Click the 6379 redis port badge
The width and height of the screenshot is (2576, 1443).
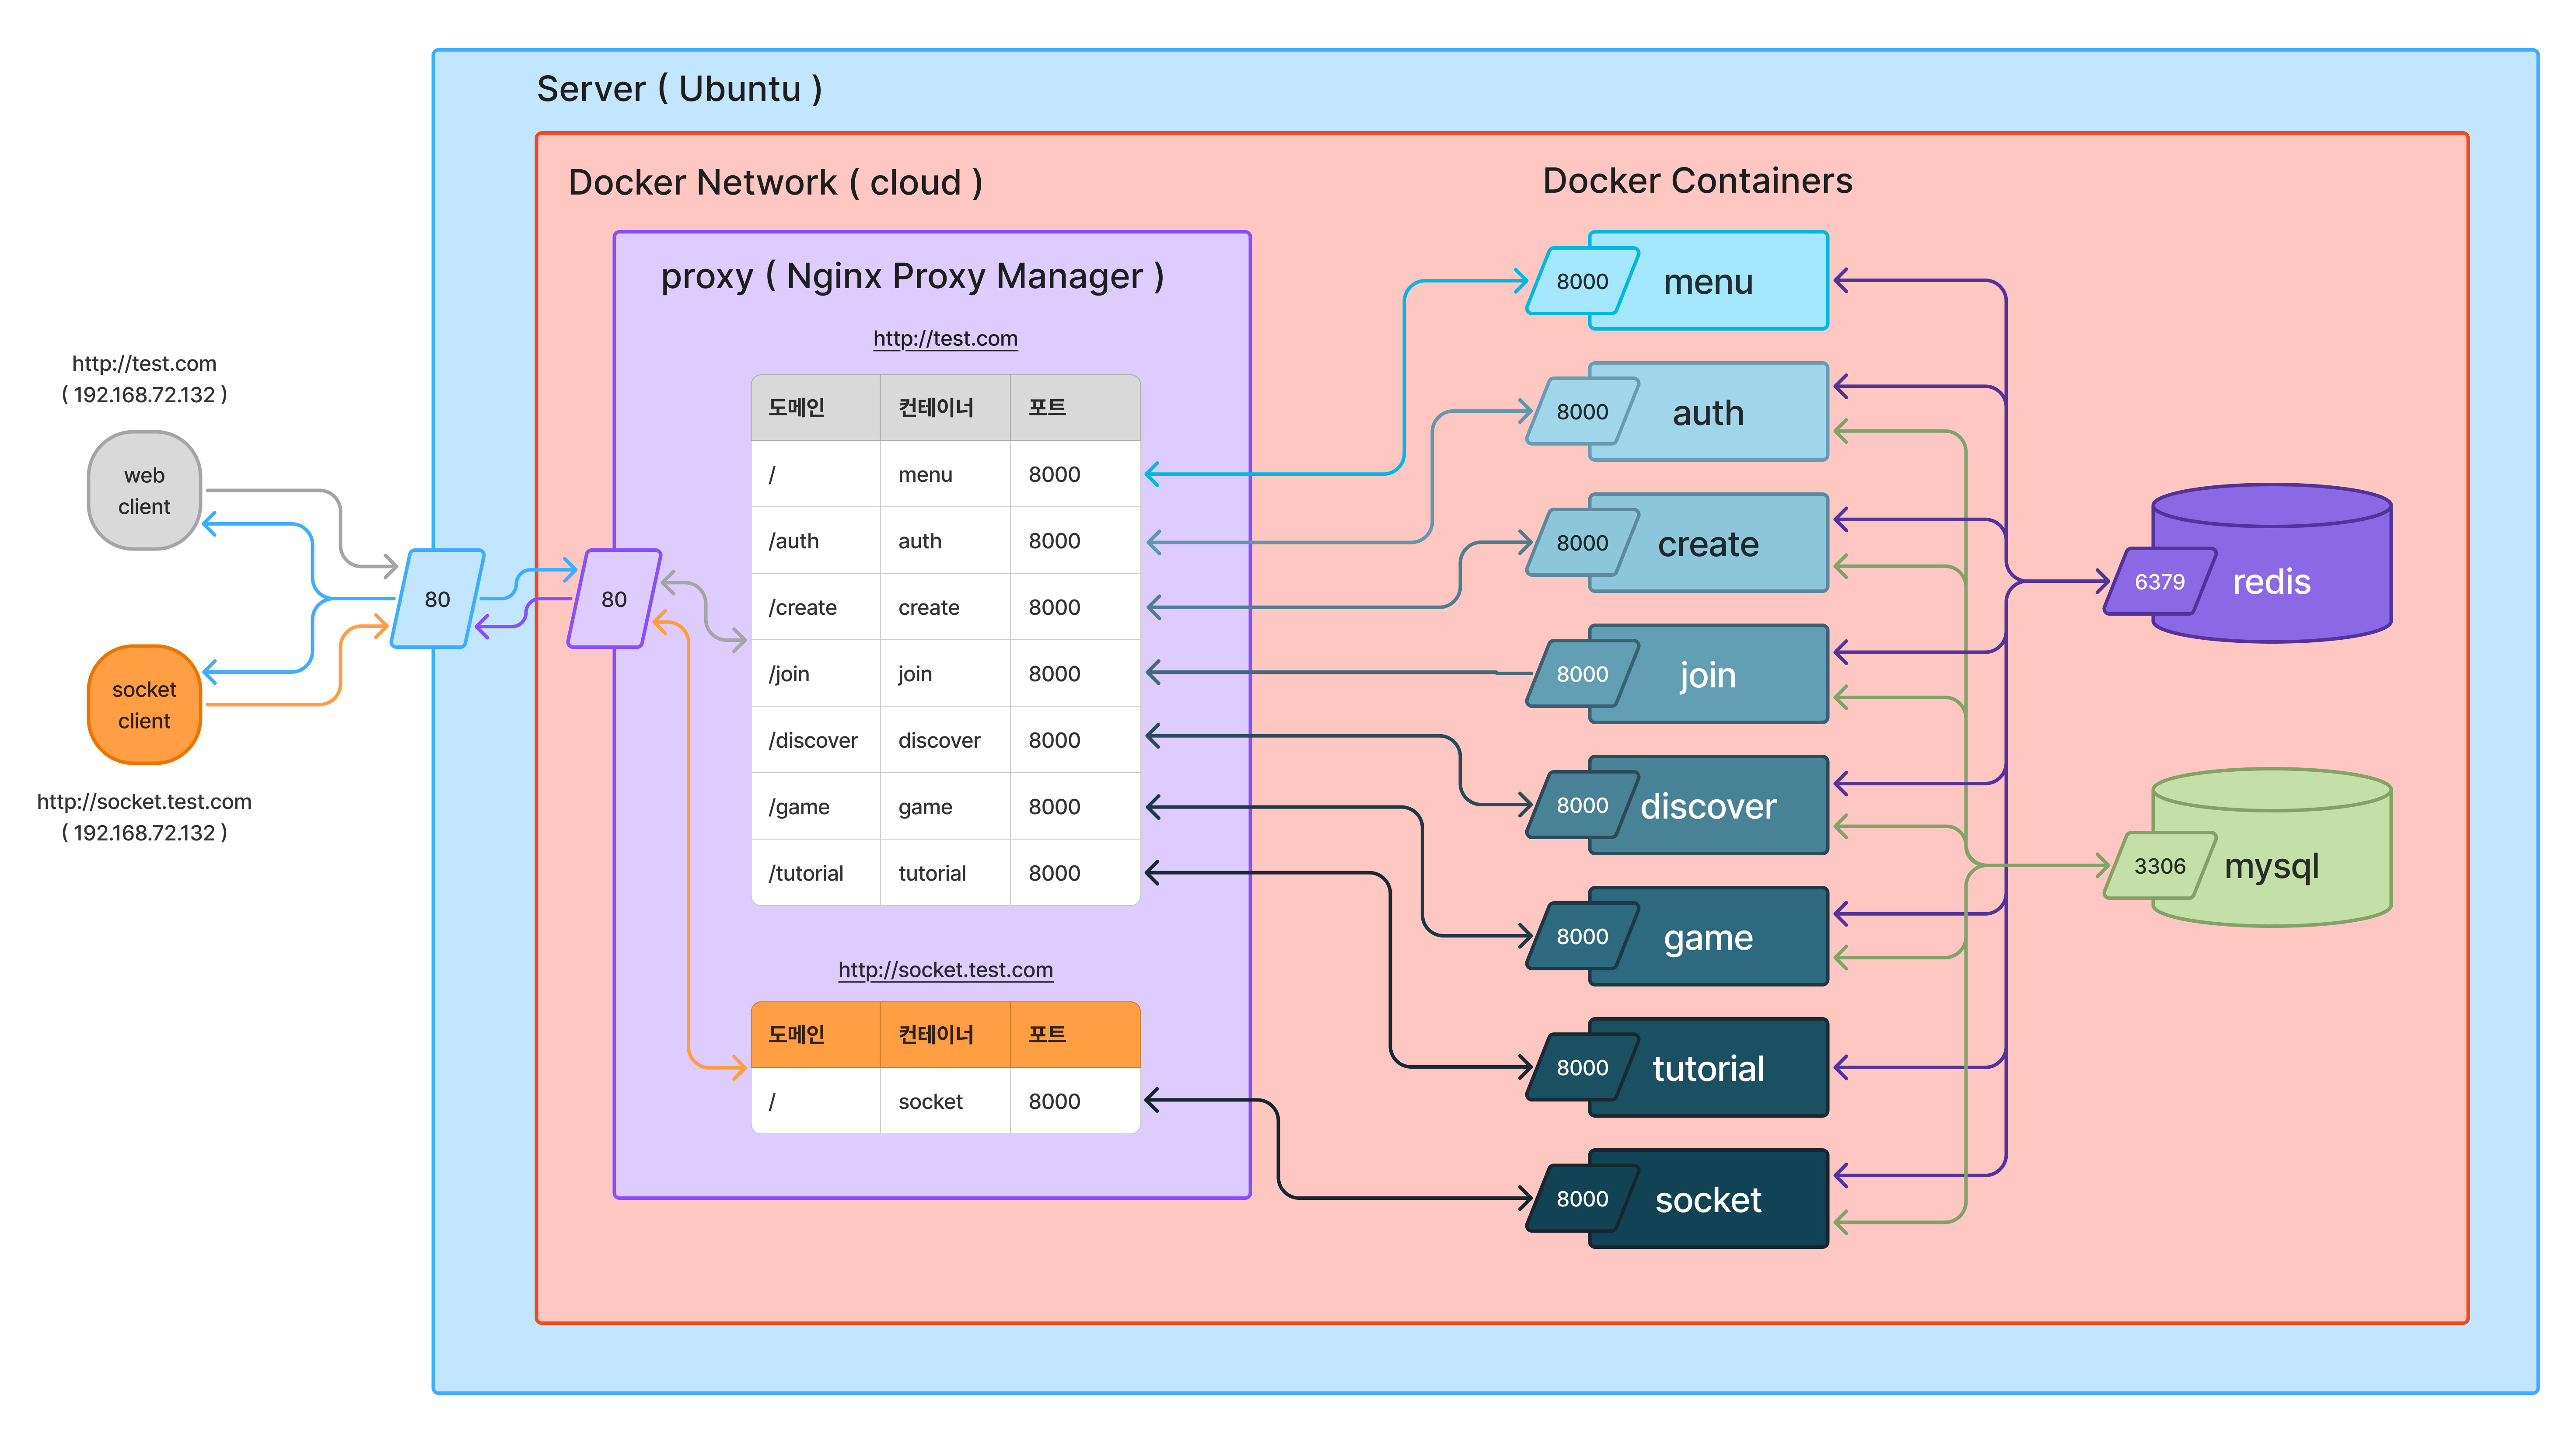click(2160, 582)
